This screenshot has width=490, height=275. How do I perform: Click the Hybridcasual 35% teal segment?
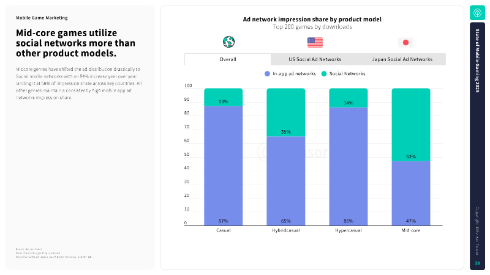click(x=285, y=112)
